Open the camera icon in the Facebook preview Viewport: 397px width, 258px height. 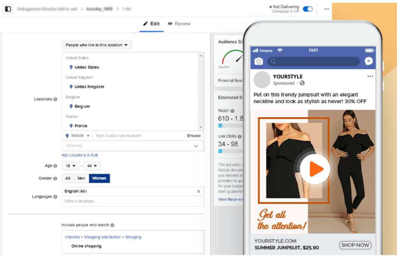259,61
